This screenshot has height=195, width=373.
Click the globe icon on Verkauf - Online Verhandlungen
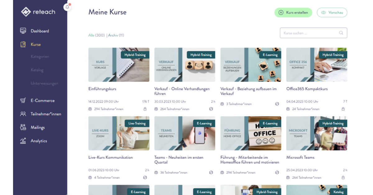point(211,109)
